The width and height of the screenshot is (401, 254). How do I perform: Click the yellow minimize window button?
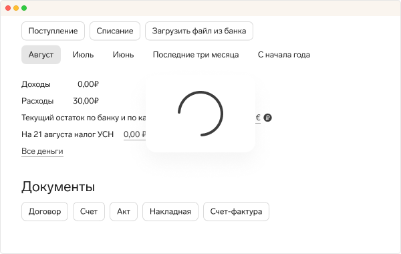[x=16, y=8]
